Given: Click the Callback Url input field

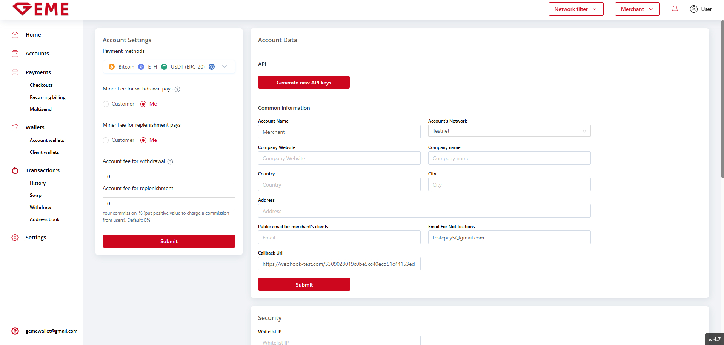Looking at the screenshot, I should click(339, 264).
